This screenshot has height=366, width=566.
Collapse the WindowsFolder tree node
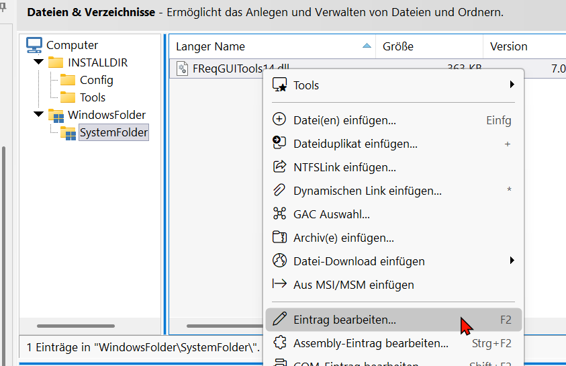coord(38,115)
